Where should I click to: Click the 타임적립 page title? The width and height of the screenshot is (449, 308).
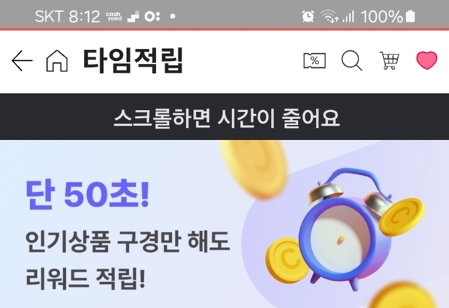133,61
